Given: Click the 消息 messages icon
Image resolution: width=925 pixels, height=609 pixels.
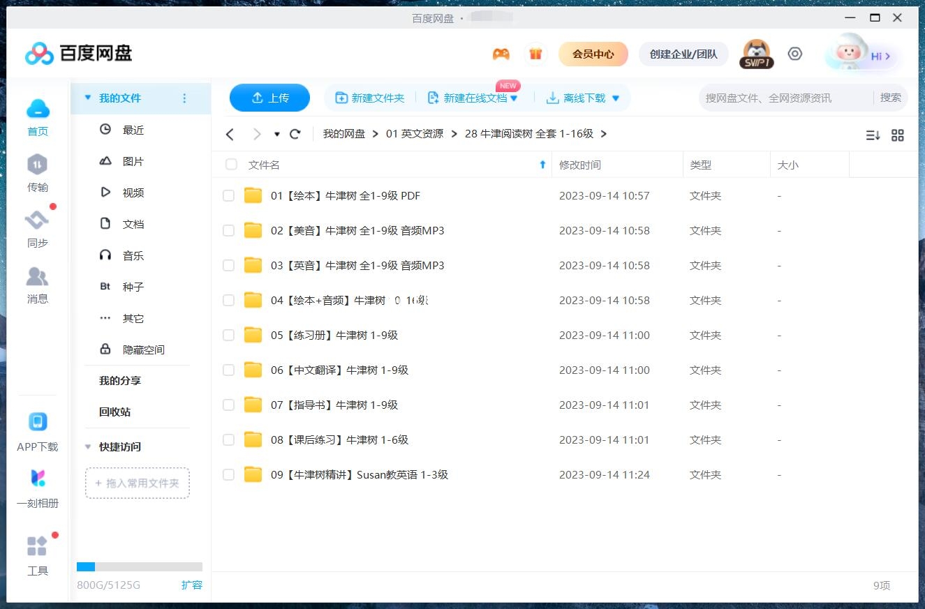Looking at the screenshot, I should coord(37,278).
